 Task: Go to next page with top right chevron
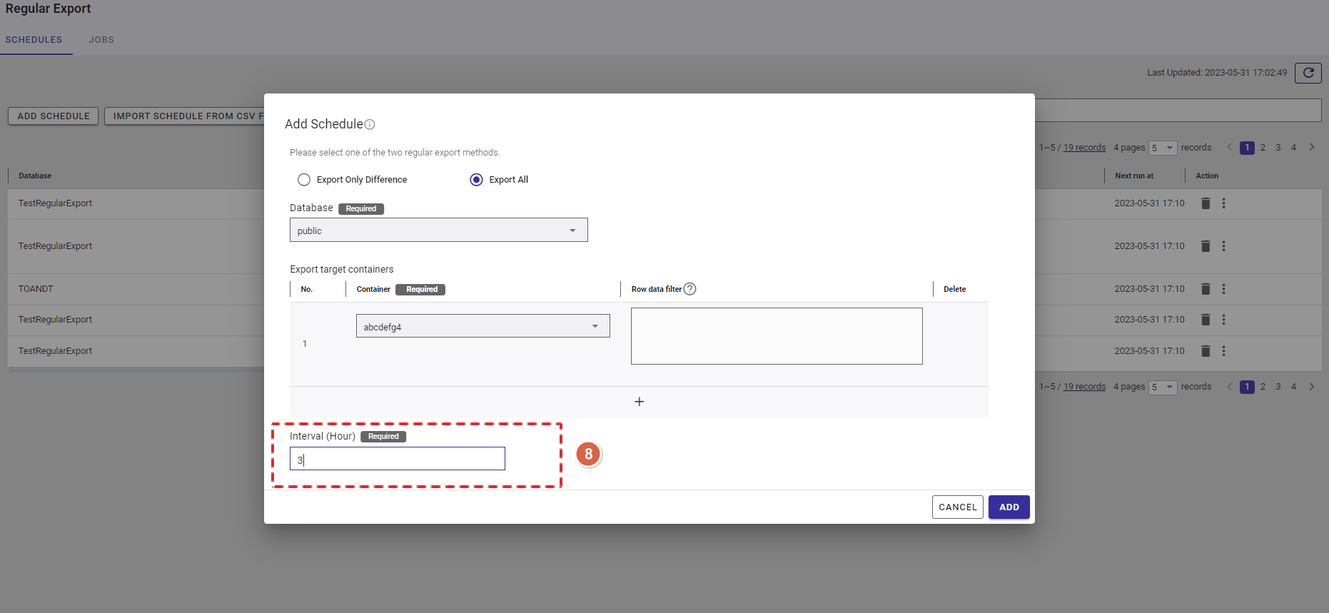tap(1311, 148)
